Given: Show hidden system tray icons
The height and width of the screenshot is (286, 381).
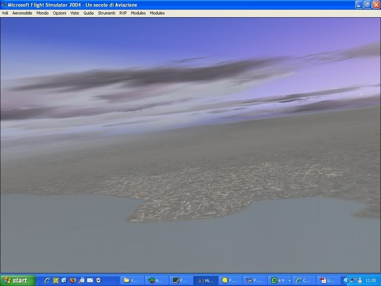Looking at the screenshot, I should [x=346, y=281].
